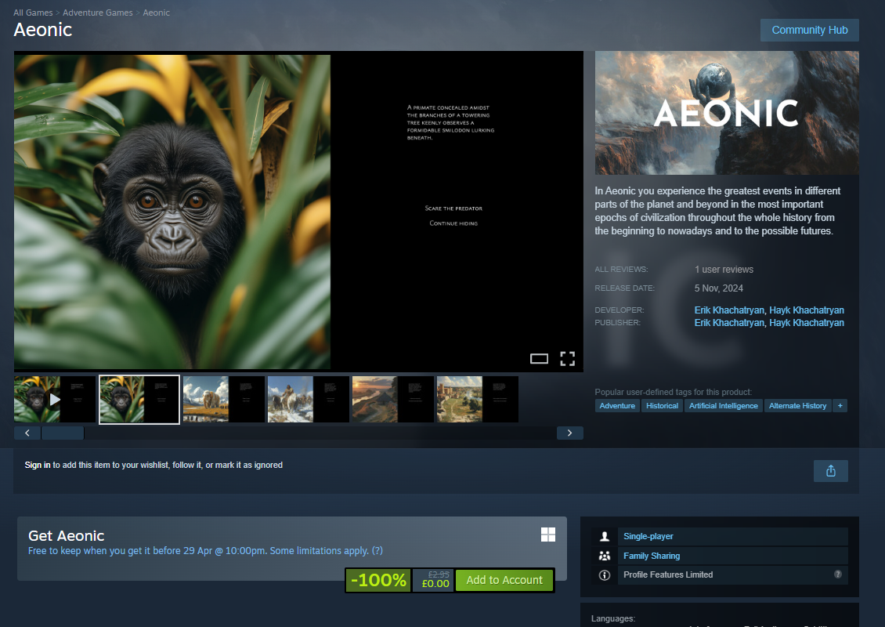This screenshot has height=627, width=885.
Task: Click the Windows platform icon
Action: pyautogui.click(x=548, y=535)
